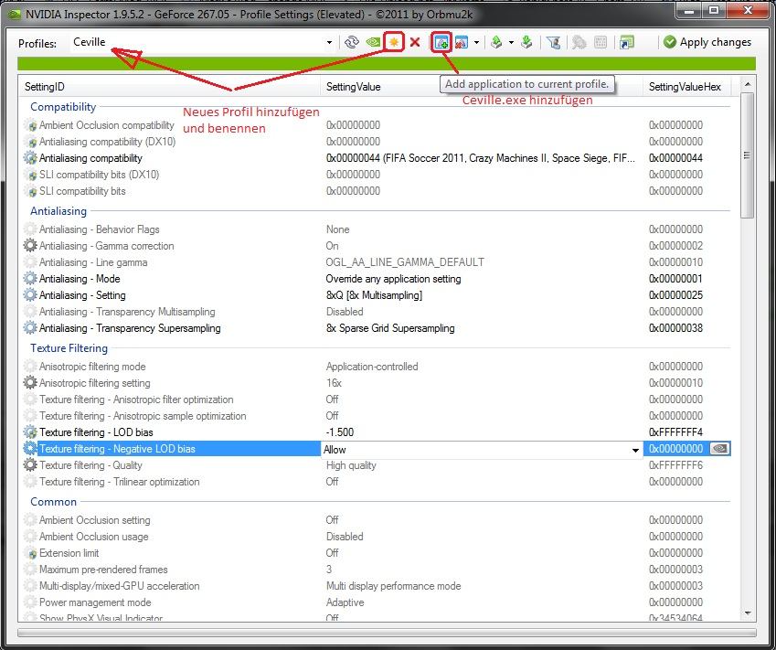Click the green NVIDIA restore-defaults icon in toolbar

pos(373,43)
